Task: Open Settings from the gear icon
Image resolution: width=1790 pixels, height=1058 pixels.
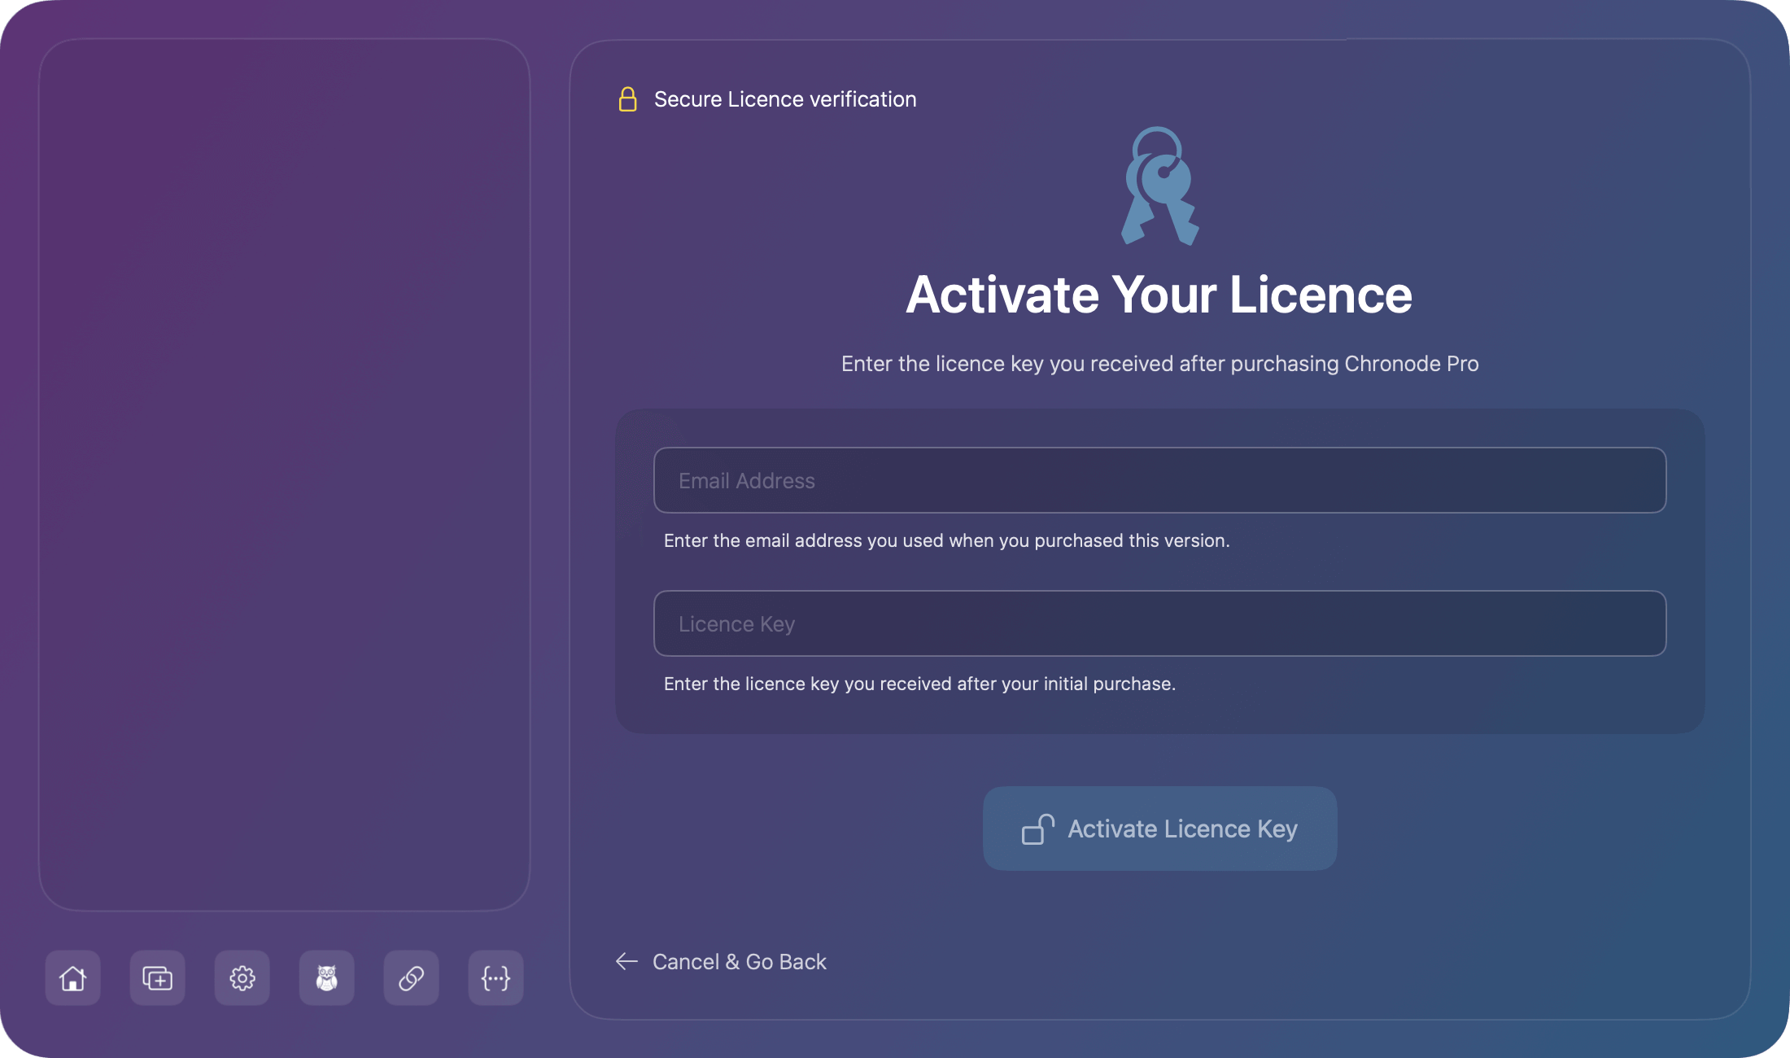Action: [242, 978]
